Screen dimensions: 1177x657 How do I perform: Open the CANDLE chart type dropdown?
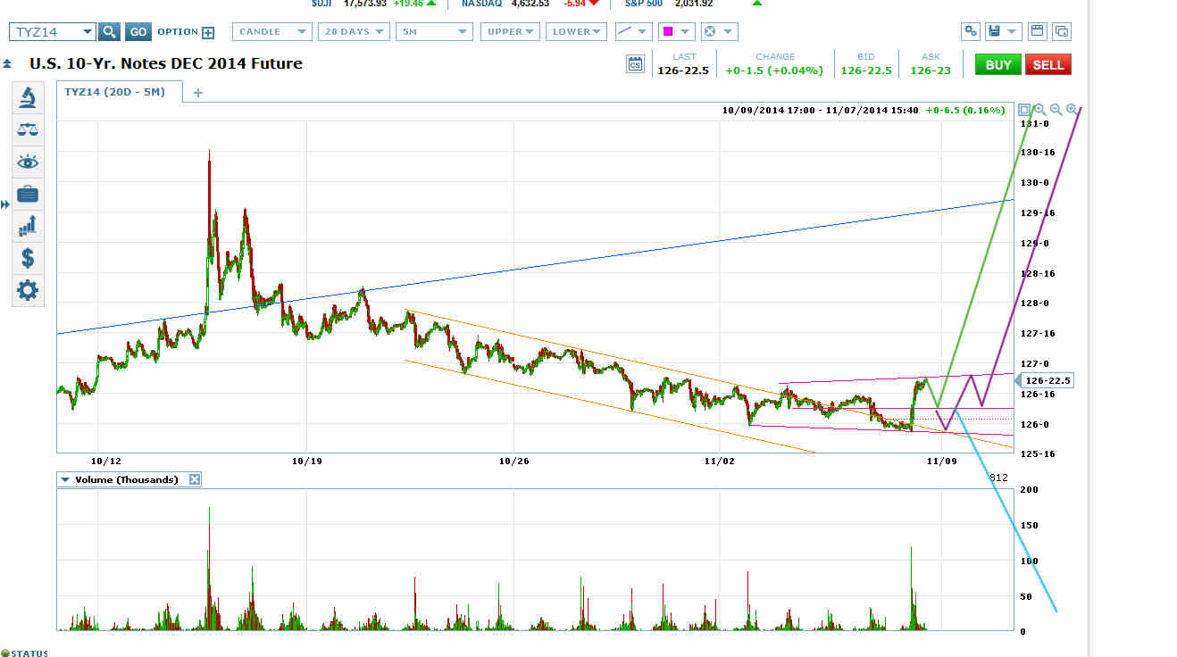271,31
